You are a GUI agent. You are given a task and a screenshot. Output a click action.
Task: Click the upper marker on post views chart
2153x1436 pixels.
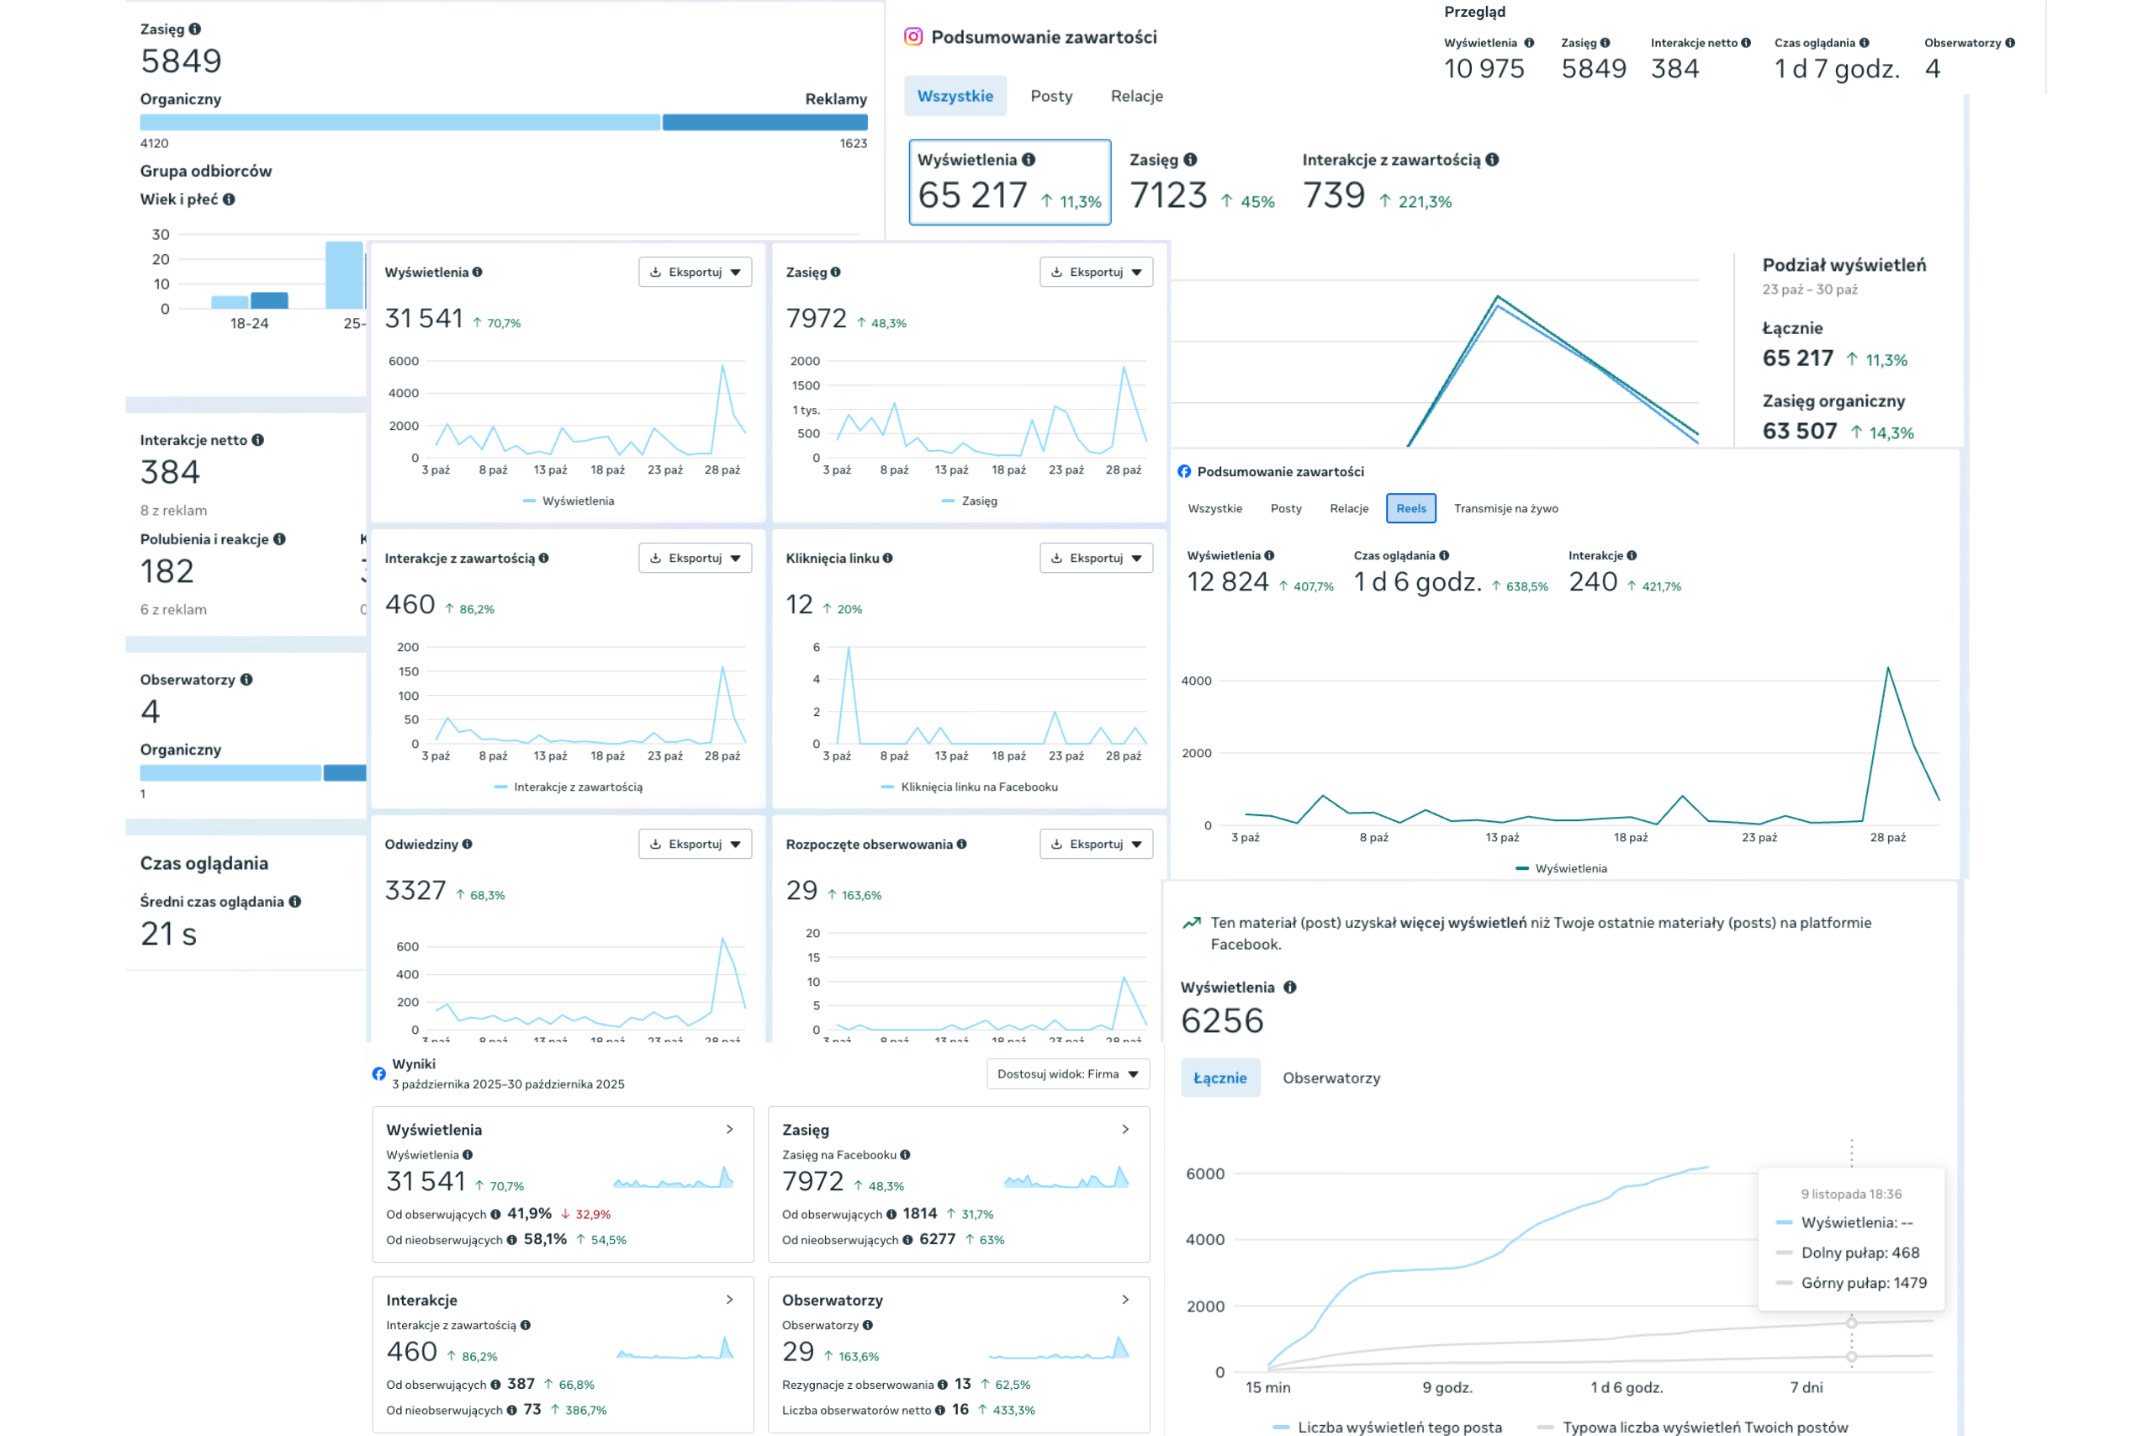pos(1852,1323)
